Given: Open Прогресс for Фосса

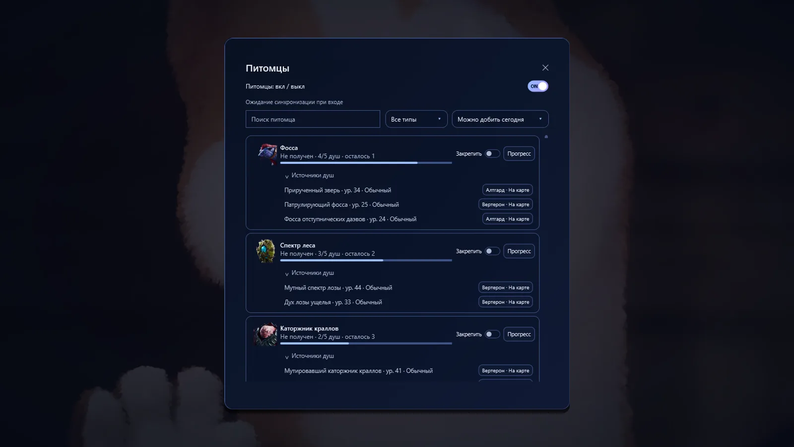Looking at the screenshot, I should 519,153.
